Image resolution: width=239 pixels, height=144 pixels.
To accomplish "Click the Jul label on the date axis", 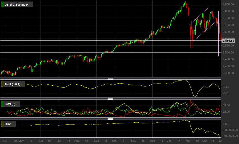I will pyautogui.click(x=59, y=141).
